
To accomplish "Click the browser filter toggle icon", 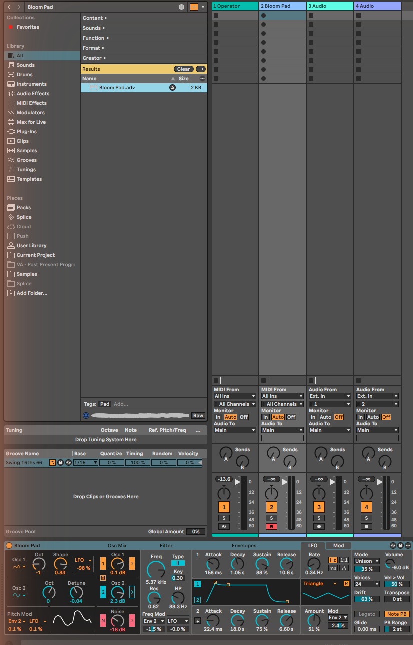I will tap(194, 7).
